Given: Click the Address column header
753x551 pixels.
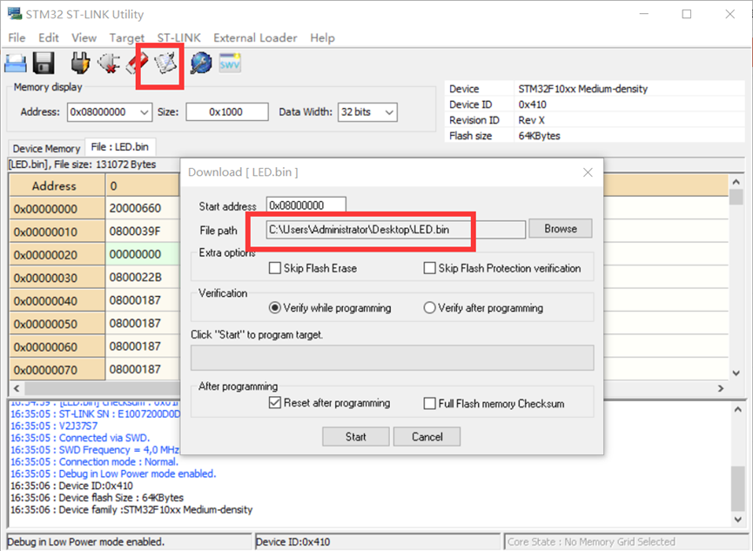Looking at the screenshot, I should (57, 185).
